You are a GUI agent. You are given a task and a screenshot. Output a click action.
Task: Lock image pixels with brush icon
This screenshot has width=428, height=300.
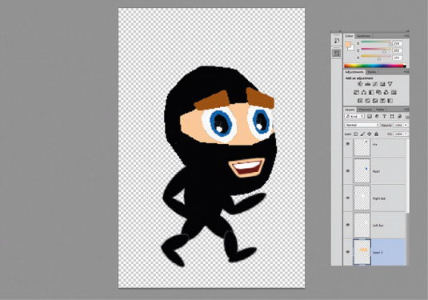pos(362,134)
